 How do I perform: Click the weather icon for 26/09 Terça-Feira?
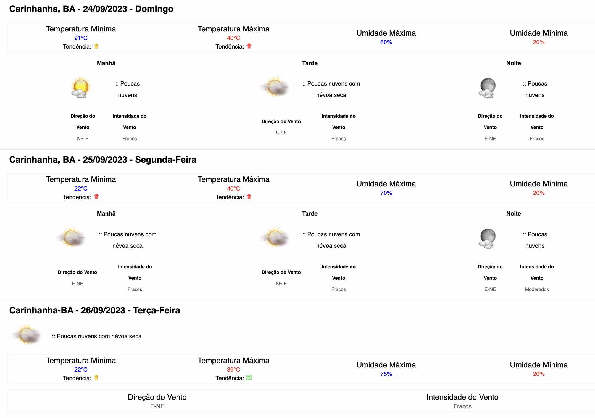pyautogui.click(x=27, y=335)
